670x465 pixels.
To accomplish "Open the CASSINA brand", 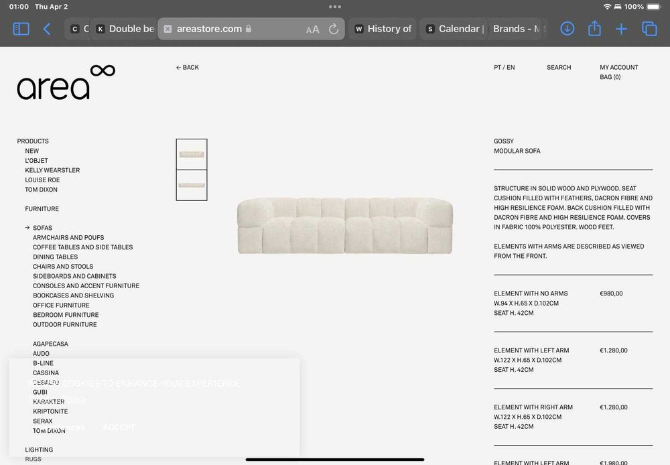I will pyautogui.click(x=46, y=373).
